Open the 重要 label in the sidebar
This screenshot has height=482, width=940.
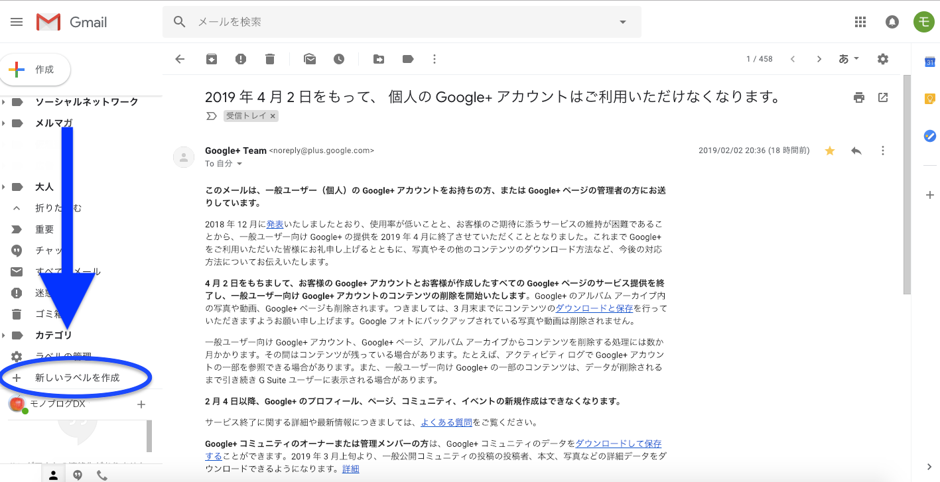pos(44,229)
